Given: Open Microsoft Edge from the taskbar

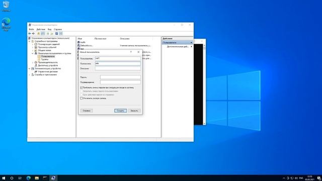Looking at the screenshot, I should (28, 178).
